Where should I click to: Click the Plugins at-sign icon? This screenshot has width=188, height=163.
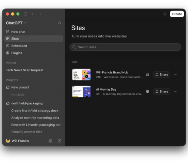(7, 53)
